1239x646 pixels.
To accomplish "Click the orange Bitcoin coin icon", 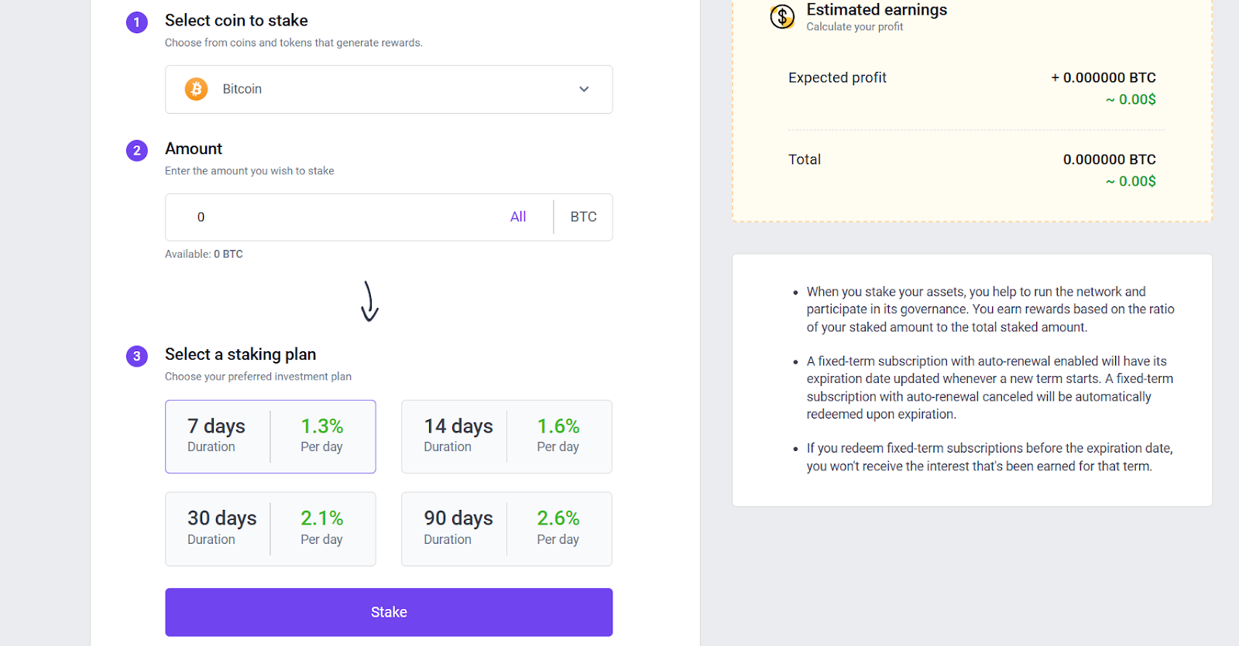I will [x=196, y=89].
